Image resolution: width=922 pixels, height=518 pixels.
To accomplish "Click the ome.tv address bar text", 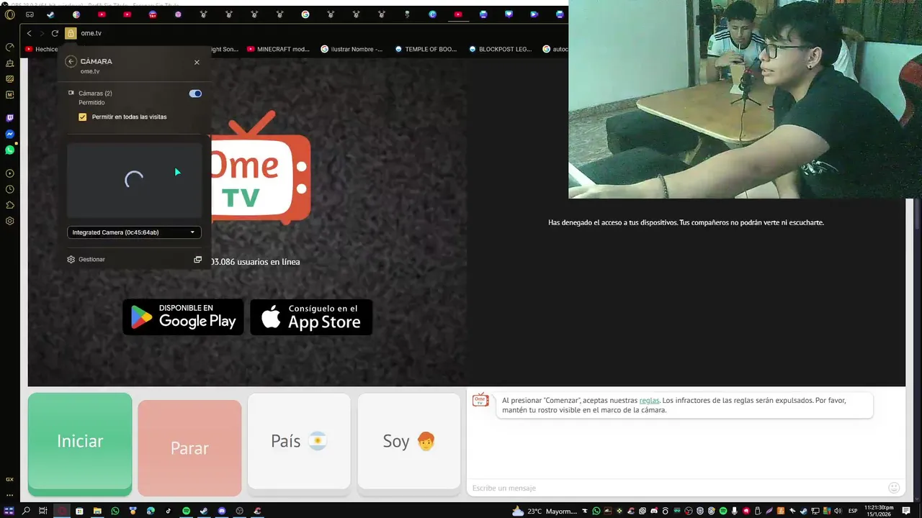I will click(91, 33).
